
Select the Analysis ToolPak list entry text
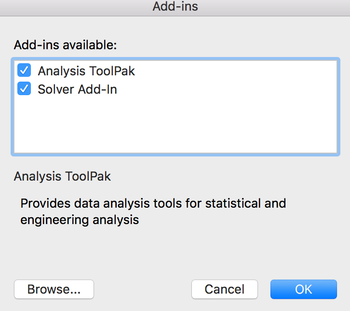pos(86,71)
